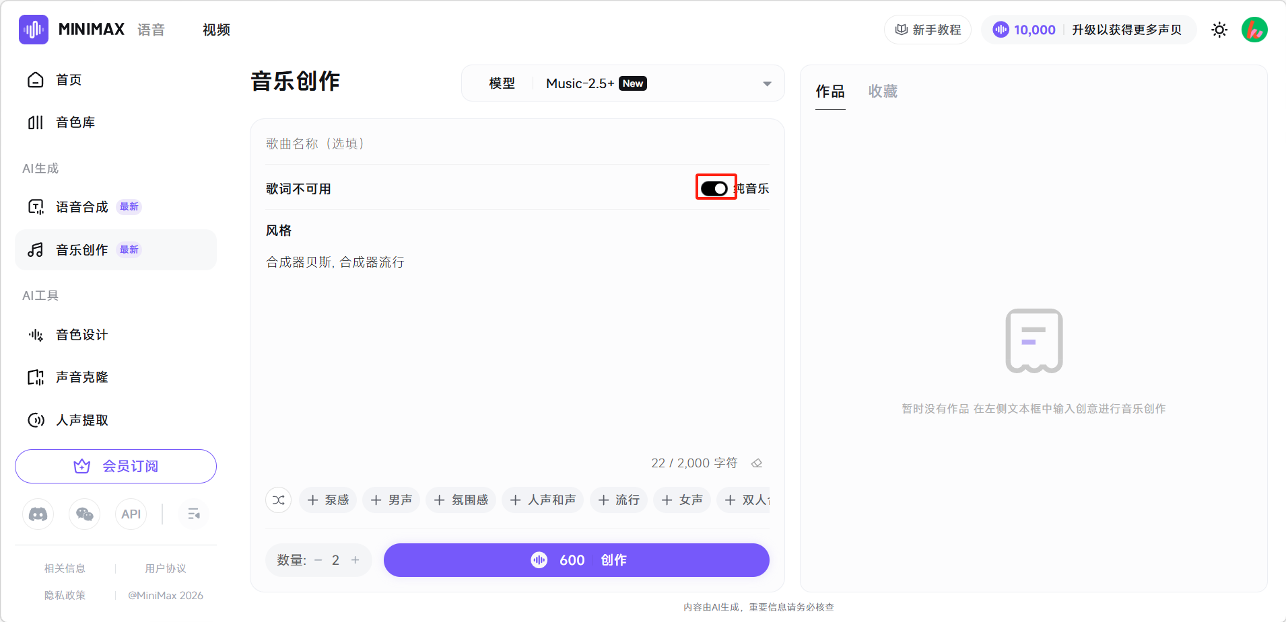The width and height of the screenshot is (1286, 622).
Task: Open the WeChat contact icon
Action: click(85, 514)
